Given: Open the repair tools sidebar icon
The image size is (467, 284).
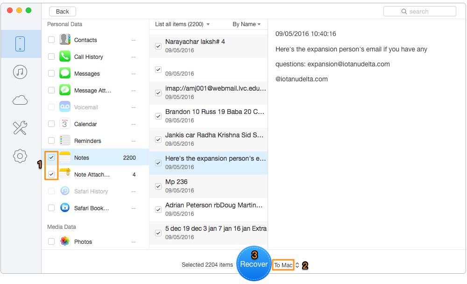Looking at the screenshot, I should point(20,128).
